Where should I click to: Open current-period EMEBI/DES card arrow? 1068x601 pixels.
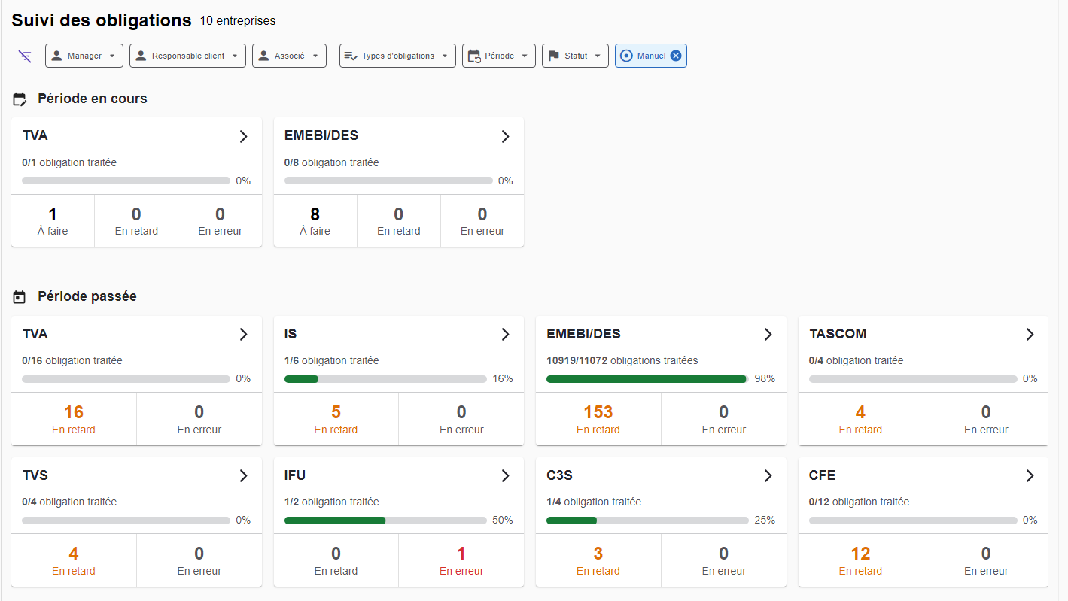[505, 136]
